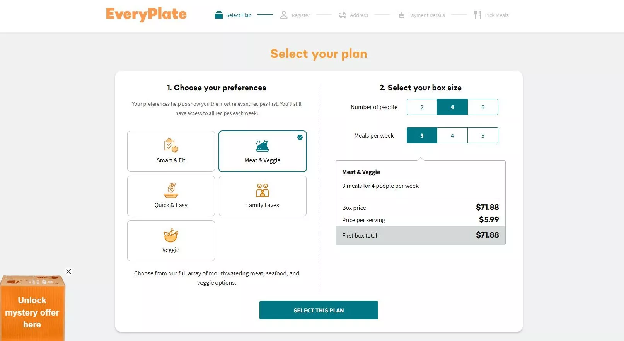Click the Select This Plan button
624x341 pixels.
[319, 310]
